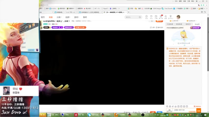Expand the 游戏 games dropdown
Screen dimensions: 209x117
[x=77, y=17]
